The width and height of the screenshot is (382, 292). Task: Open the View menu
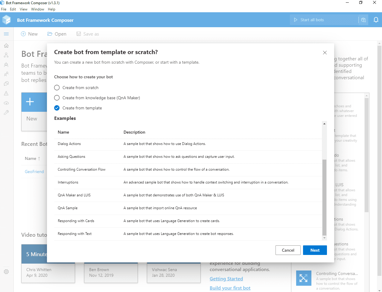tap(23, 9)
